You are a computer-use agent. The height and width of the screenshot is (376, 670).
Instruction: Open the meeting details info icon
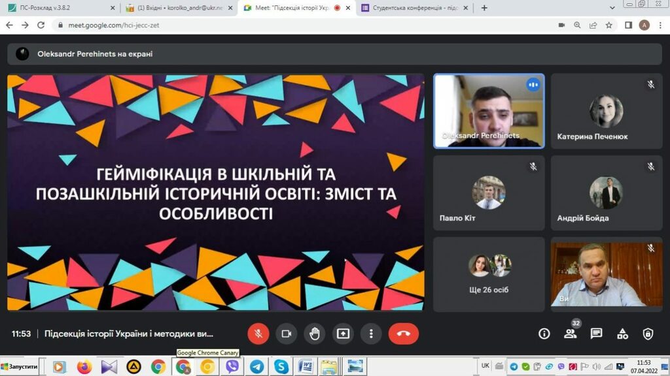pos(544,334)
